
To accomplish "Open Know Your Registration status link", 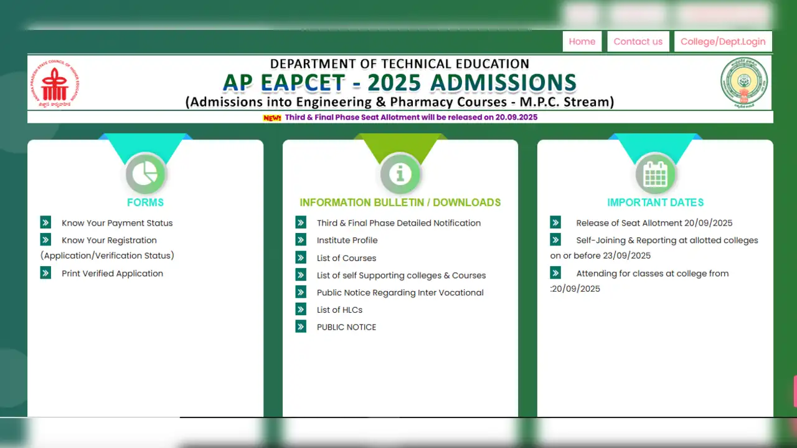I will (107, 248).
